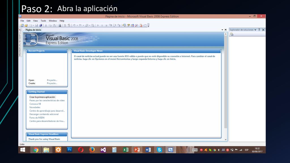Open Centro para desarrolladores de Visu... link
Viewport: 290px width, 163px height.
click(x=47, y=121)
